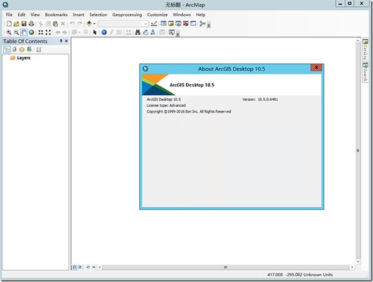Image resolution: width=373 pixels, height=282 pixels.
Task: Close the About ArcGIS Desktop dialog
Action: point(316,68)
